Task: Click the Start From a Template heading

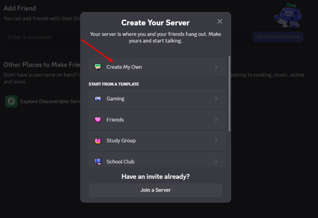Action: pyautogui.click(x=114, y=84)
